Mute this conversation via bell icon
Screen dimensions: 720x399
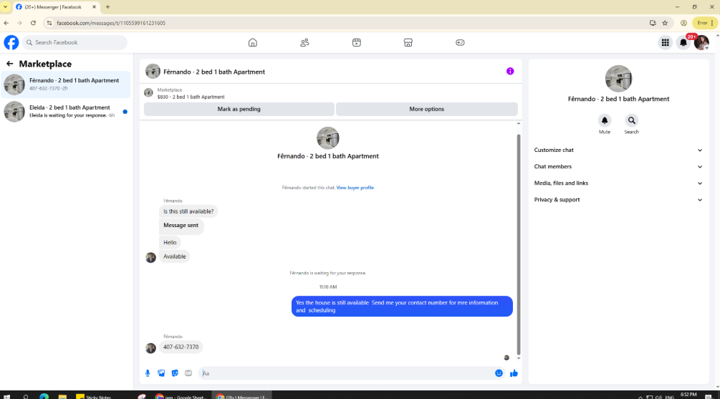click(x=604, y=120)
